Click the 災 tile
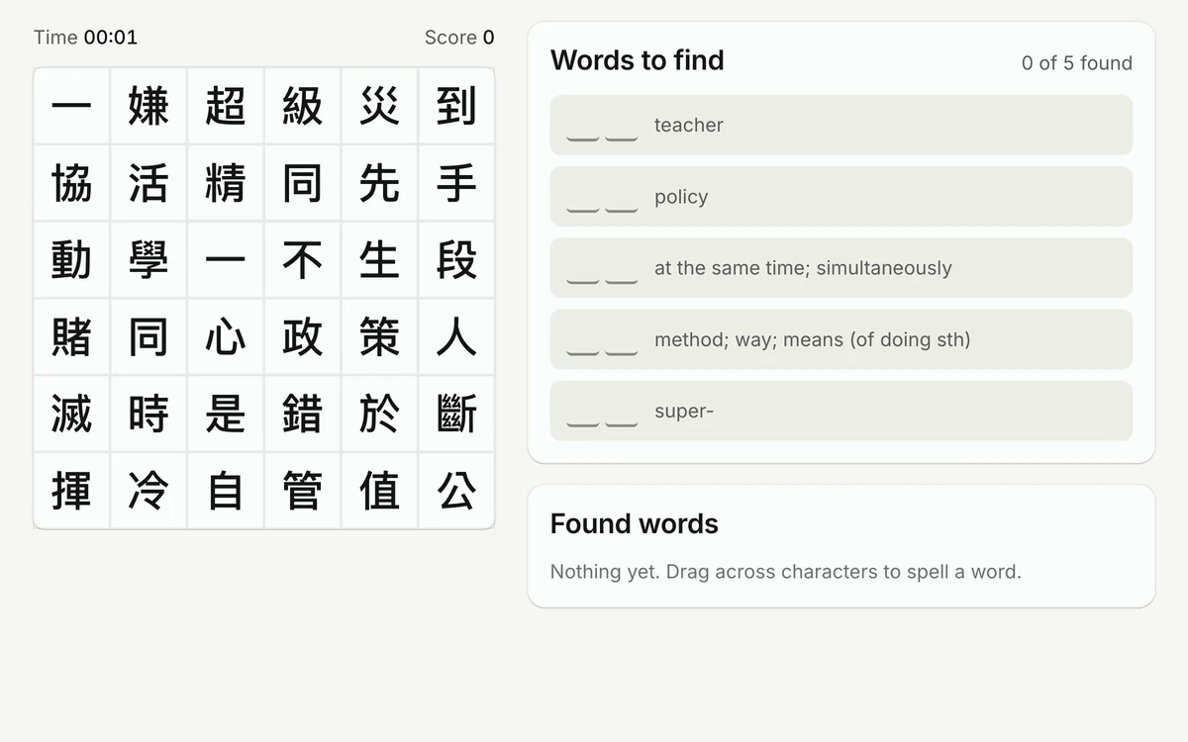Screen dimensions: 1188x742 click(380, 106)
